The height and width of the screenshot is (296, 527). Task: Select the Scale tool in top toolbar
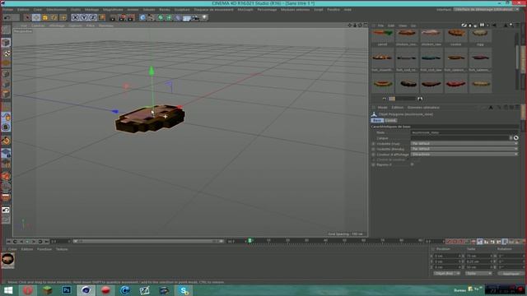point(45,17)
